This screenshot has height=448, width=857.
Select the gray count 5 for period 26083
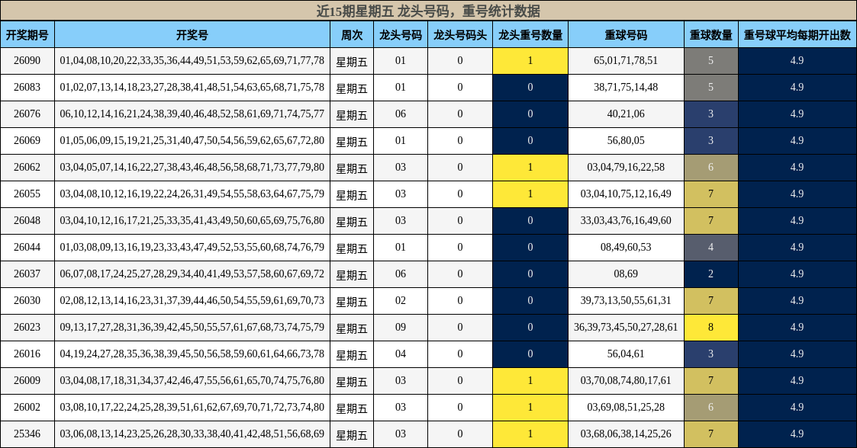point(710,87)
